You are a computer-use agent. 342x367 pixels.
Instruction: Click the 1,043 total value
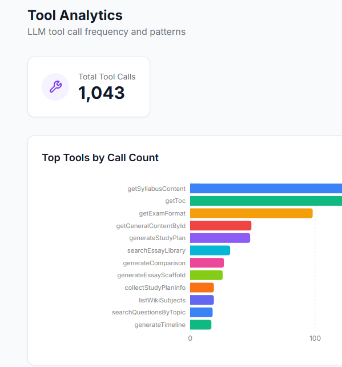[x=102, y=93]
